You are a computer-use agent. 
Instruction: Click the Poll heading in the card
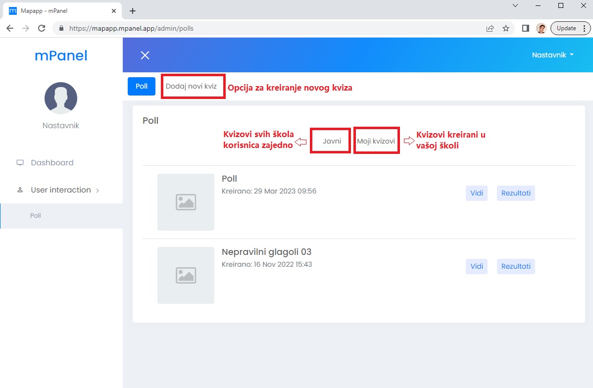(x=150, y=121)
